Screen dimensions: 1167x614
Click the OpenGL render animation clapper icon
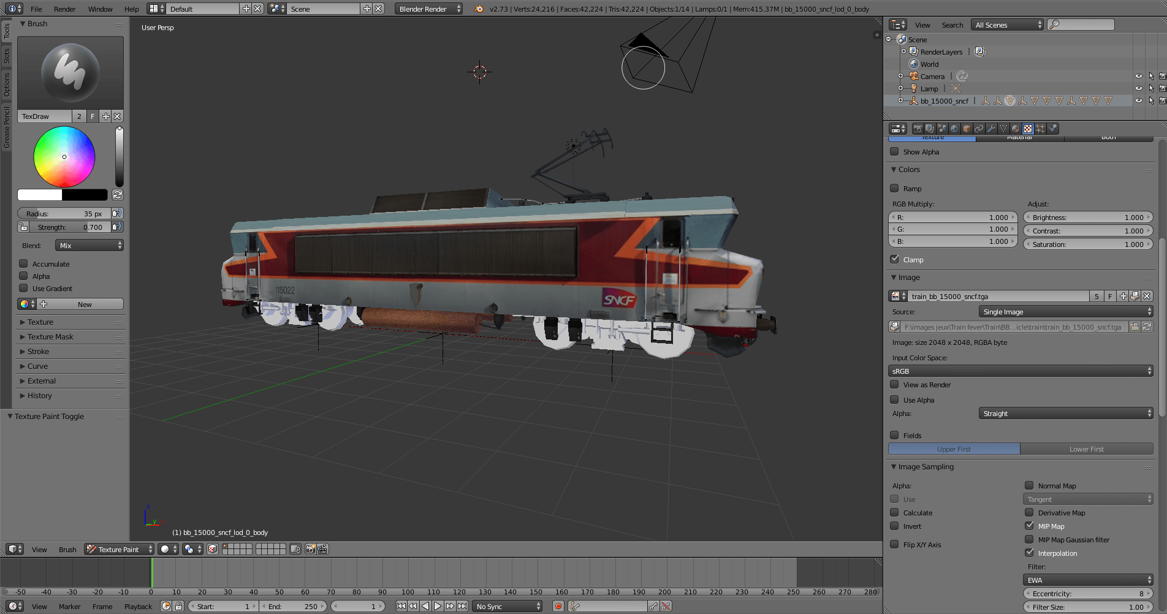click(x=322, y=549)
